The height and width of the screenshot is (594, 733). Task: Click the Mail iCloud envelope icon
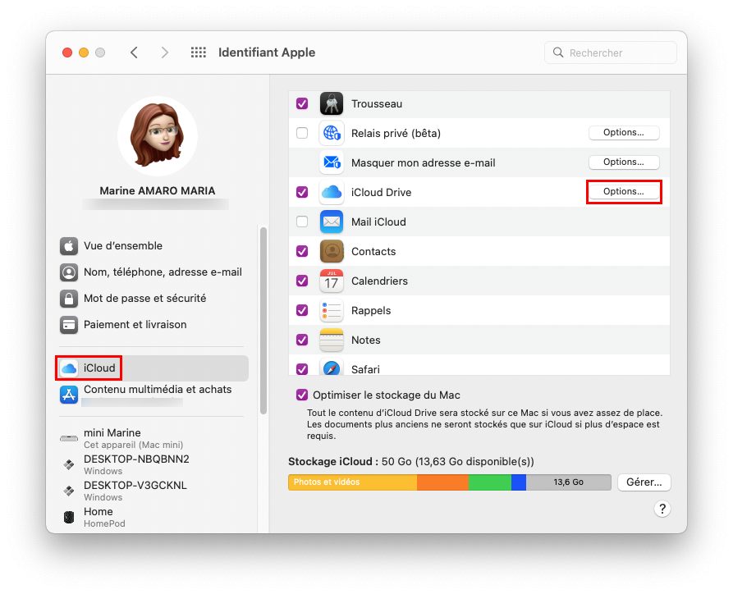point(331,222)
